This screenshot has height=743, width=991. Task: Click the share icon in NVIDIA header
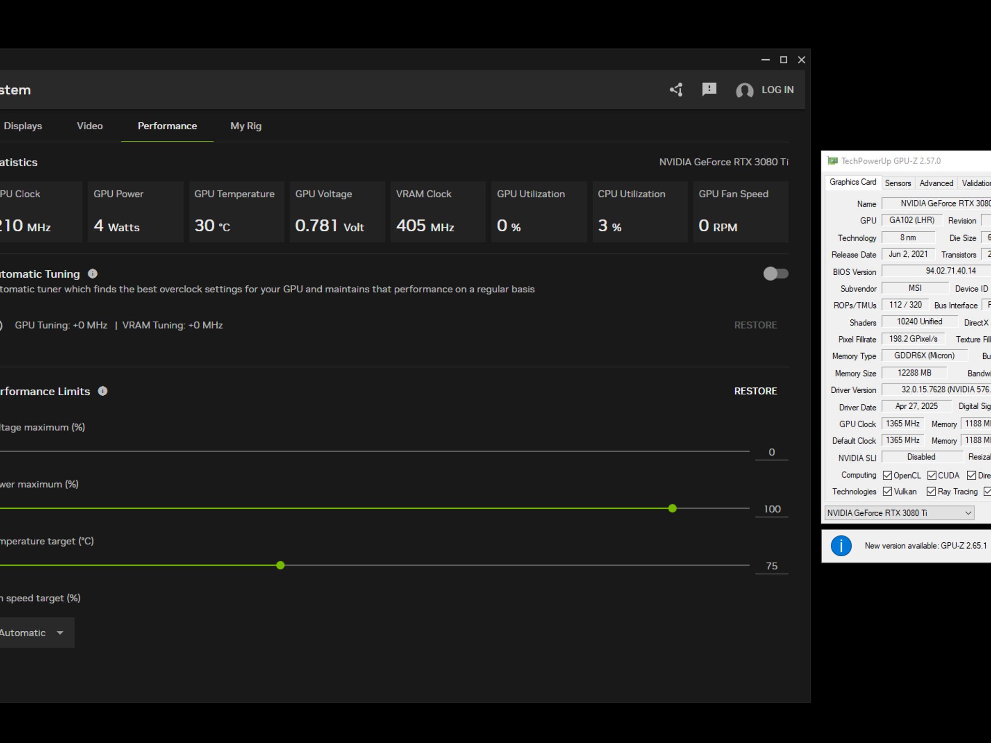676,89
